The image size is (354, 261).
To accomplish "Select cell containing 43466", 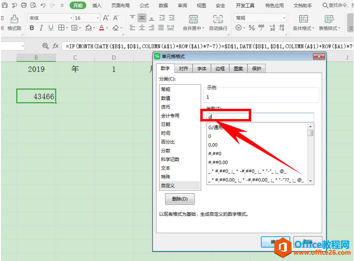I will tap(36, 96).
